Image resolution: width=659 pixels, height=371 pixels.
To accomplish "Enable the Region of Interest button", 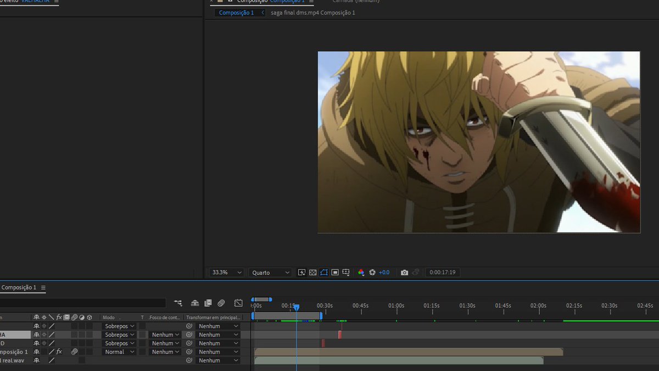I will point(334,273).
